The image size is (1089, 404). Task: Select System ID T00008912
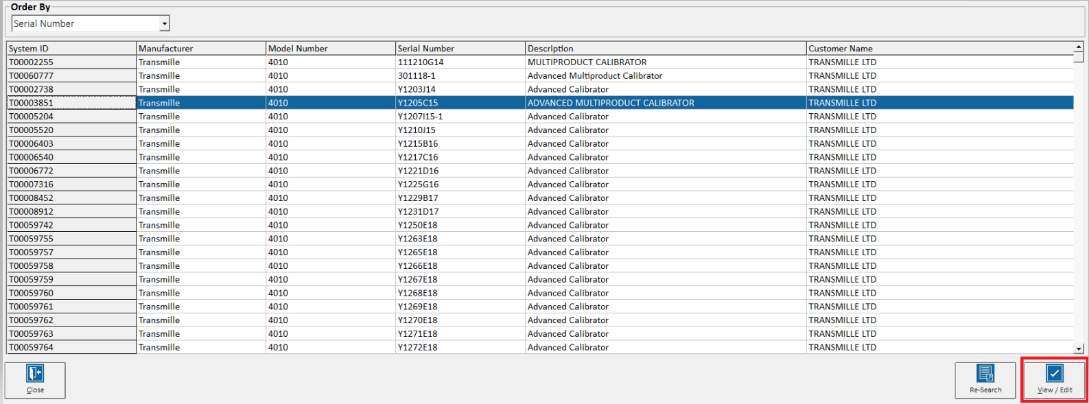click(71, 211)
